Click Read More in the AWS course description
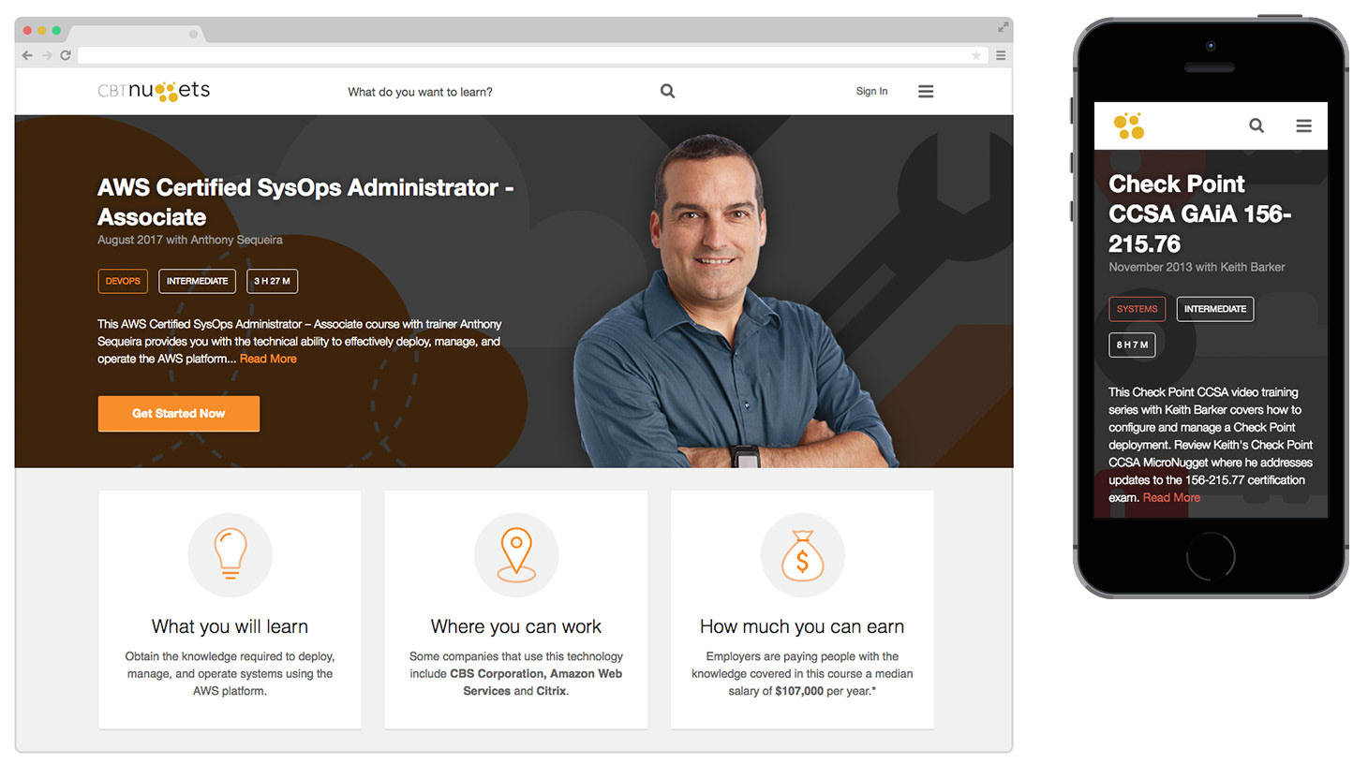1368x764 pixels. point(268,359)
